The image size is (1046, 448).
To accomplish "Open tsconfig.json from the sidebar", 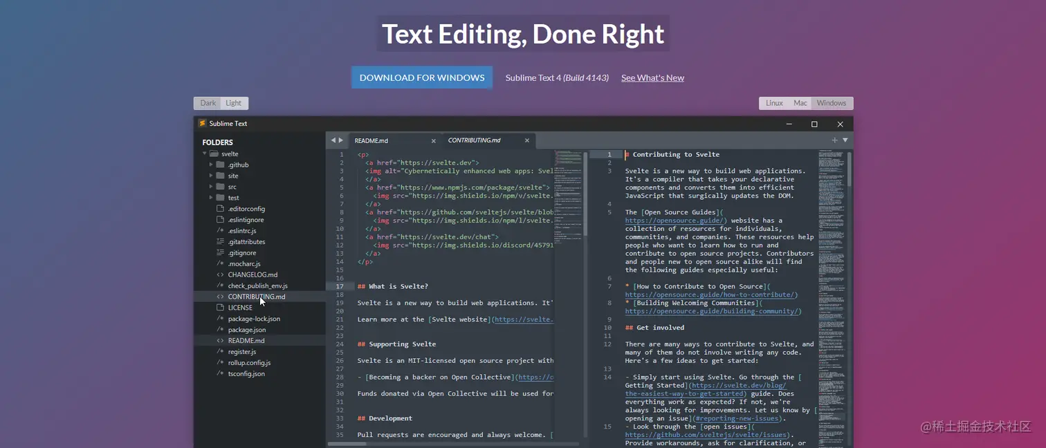I will point(246,374).
